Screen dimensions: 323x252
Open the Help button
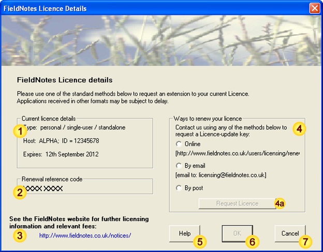coord(185,233)
